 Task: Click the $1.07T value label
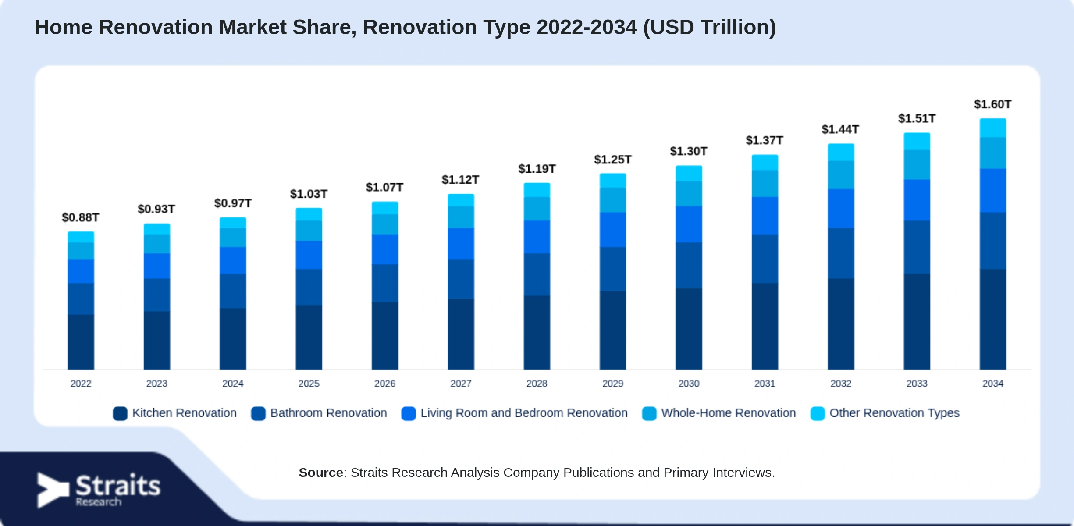coord(385,188)
